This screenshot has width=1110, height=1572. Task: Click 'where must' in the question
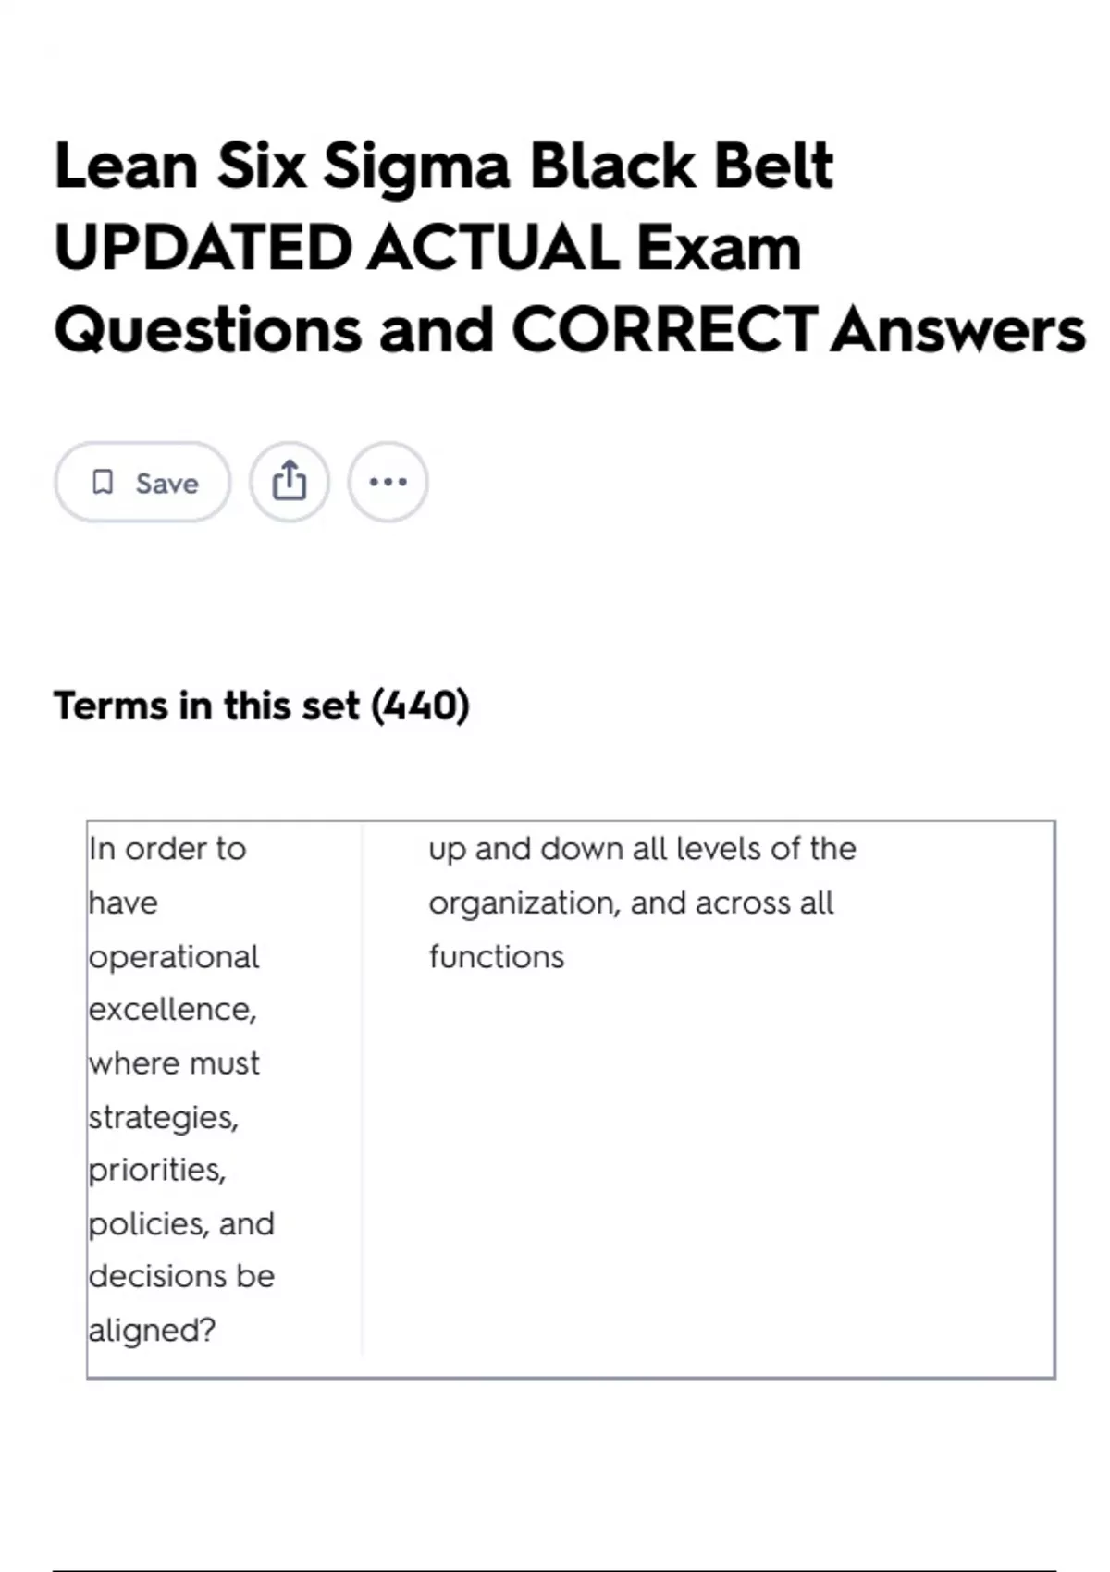click(x=174, y=1063)
